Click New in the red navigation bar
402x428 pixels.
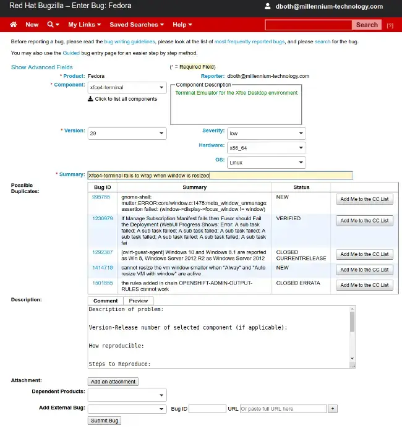pyautogui.click(x=32, y=25)
